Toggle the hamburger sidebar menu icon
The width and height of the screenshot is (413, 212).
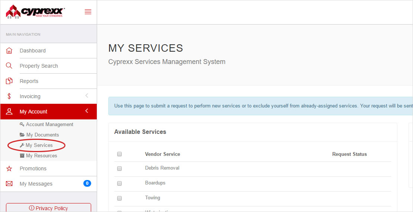click(x=88, y=12)
